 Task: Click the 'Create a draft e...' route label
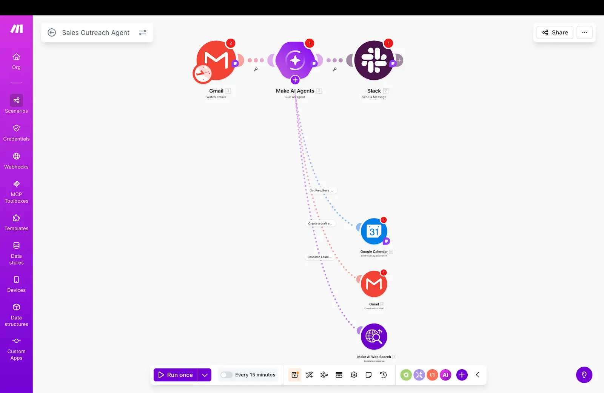tap(320, 223)
